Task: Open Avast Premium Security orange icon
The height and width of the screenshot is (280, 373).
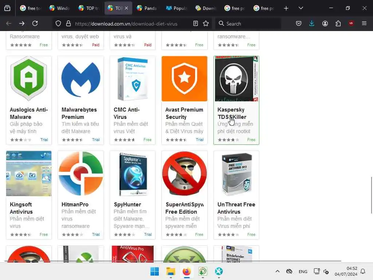Action: pos(184,79)
